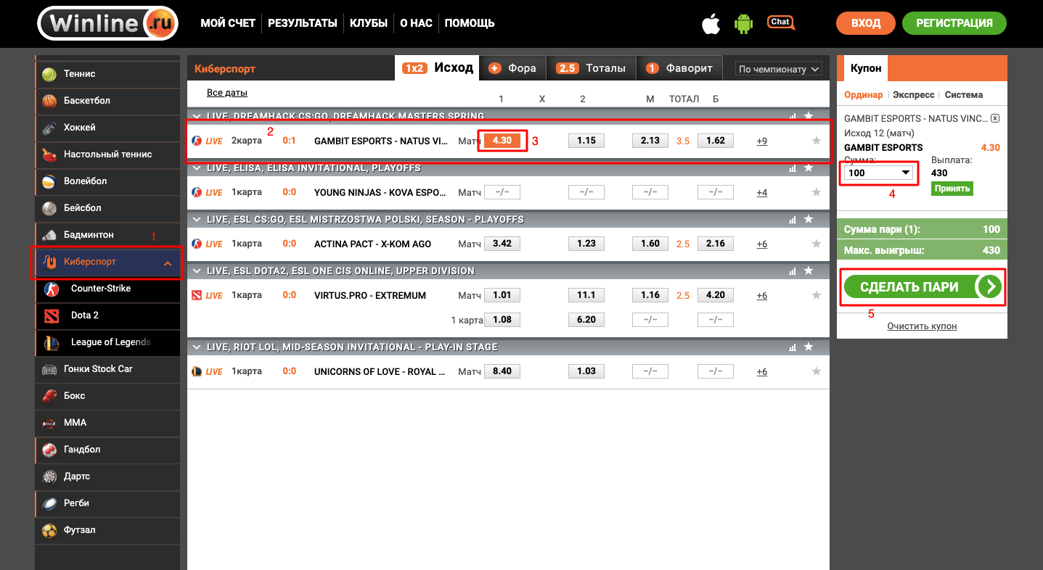Switch to the Фаворит tab
This screenshot has width=1043, height=570.
click(679, 68)
